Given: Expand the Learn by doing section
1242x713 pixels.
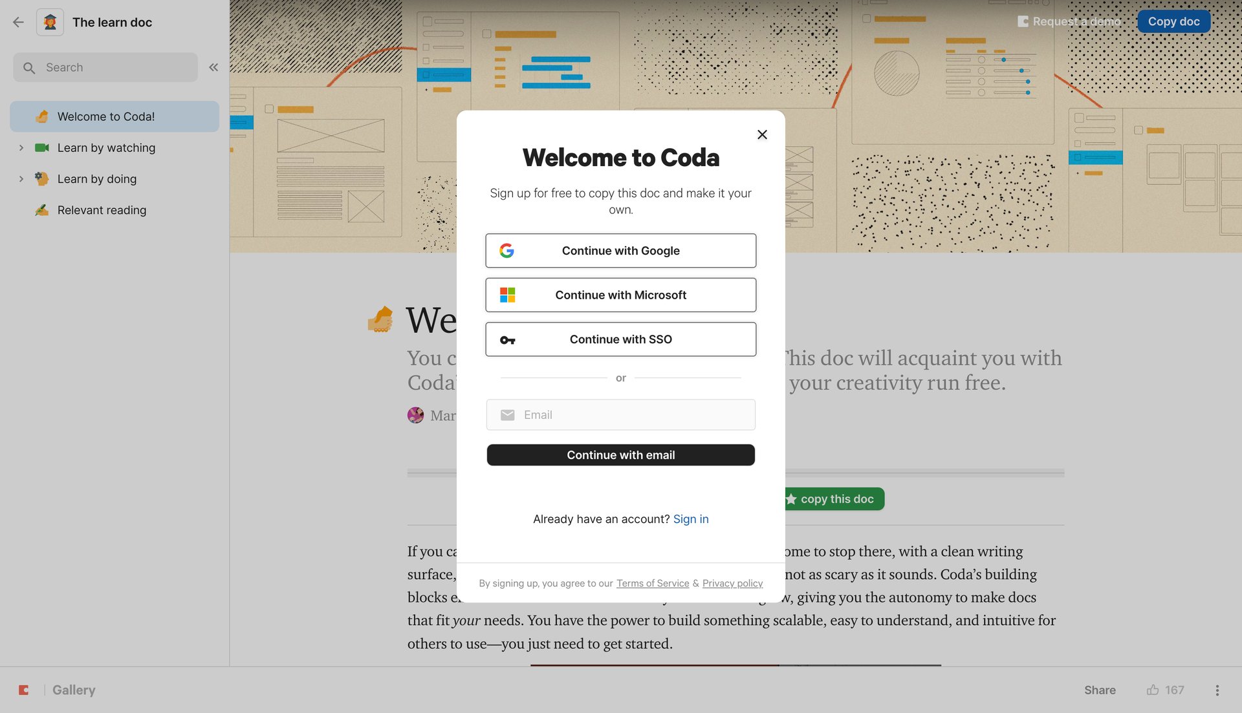Looking at the screenshot, I should pos(21,178).
